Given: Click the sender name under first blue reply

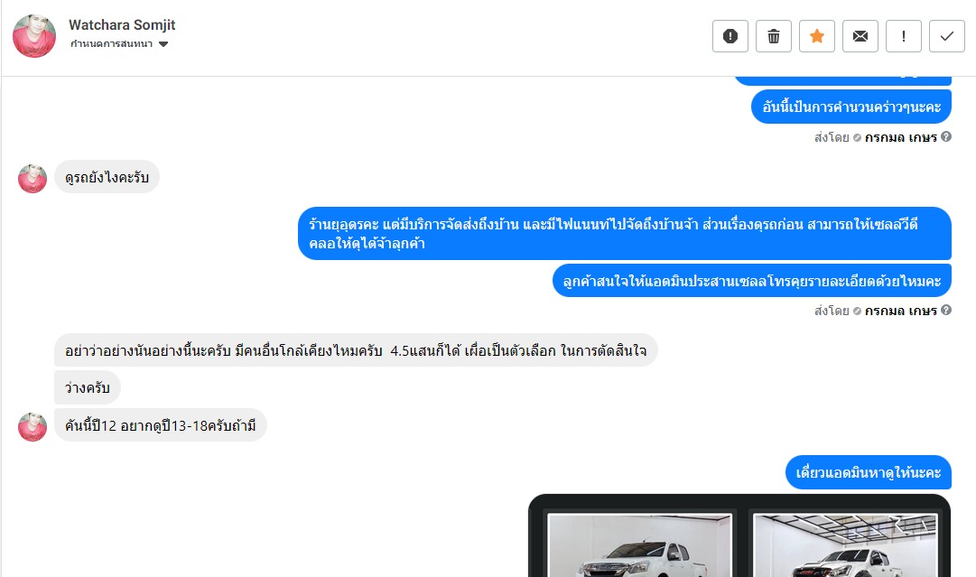Looking at the screenshot, I should tap(901, 137).
